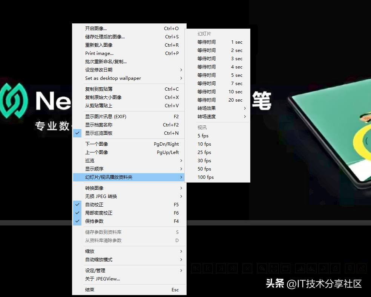Click the previous image arrow icon
The width and height of the screenshot is (371, 297).
(208, 268)
